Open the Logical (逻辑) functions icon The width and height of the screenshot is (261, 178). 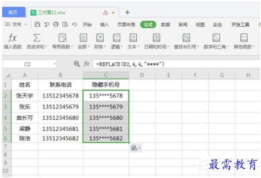(117, 38)
